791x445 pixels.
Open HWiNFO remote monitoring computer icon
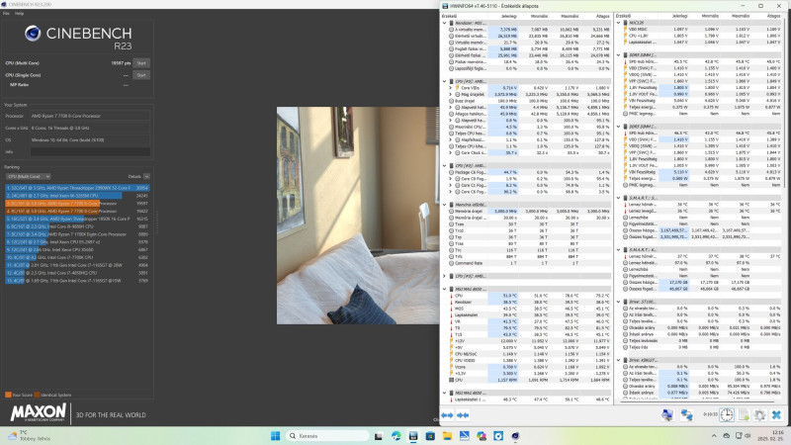pyautogui.click(x=666, y=415)
